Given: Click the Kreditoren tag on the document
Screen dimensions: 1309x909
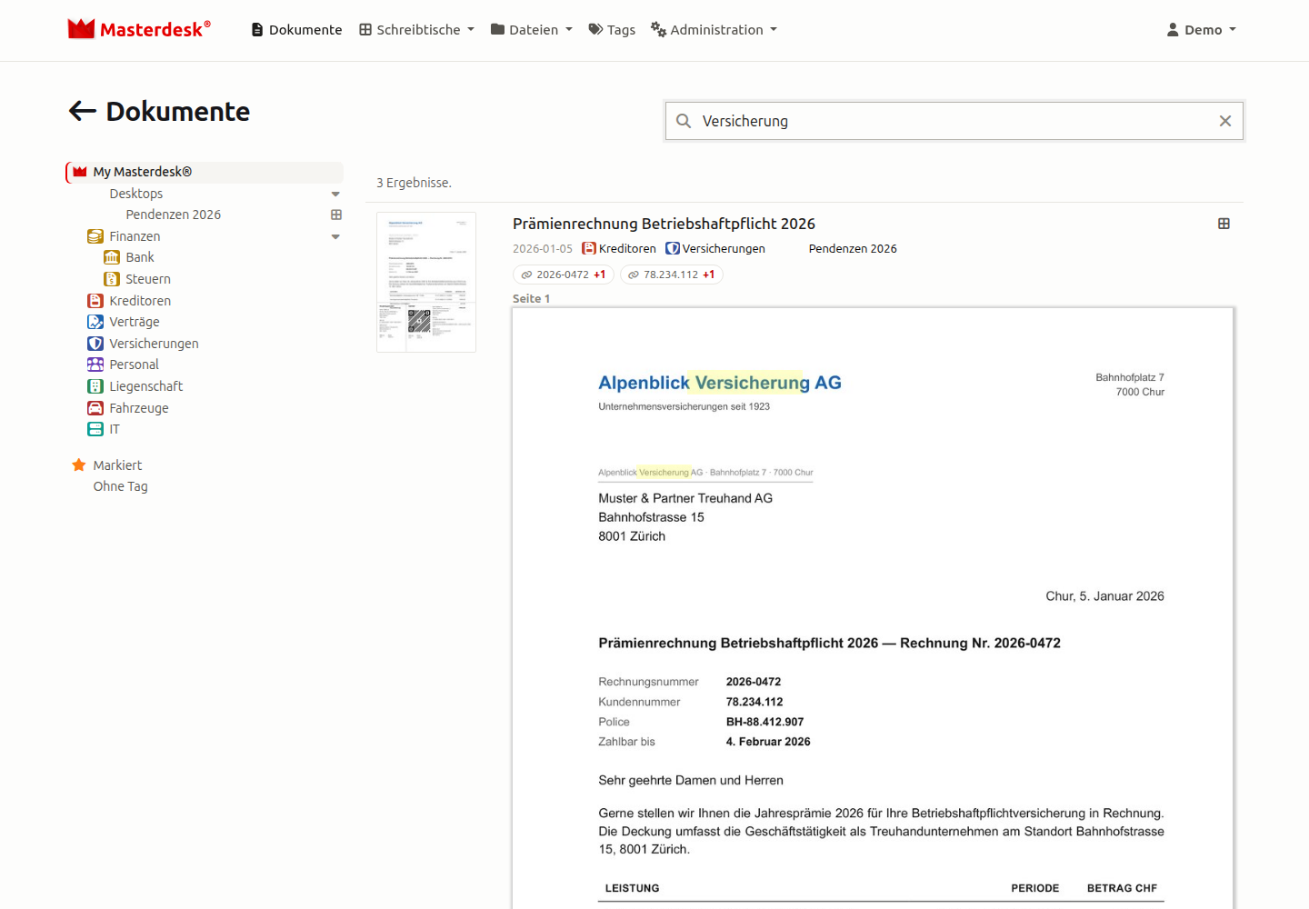Looking at the screenshot, I should (619, 248).
